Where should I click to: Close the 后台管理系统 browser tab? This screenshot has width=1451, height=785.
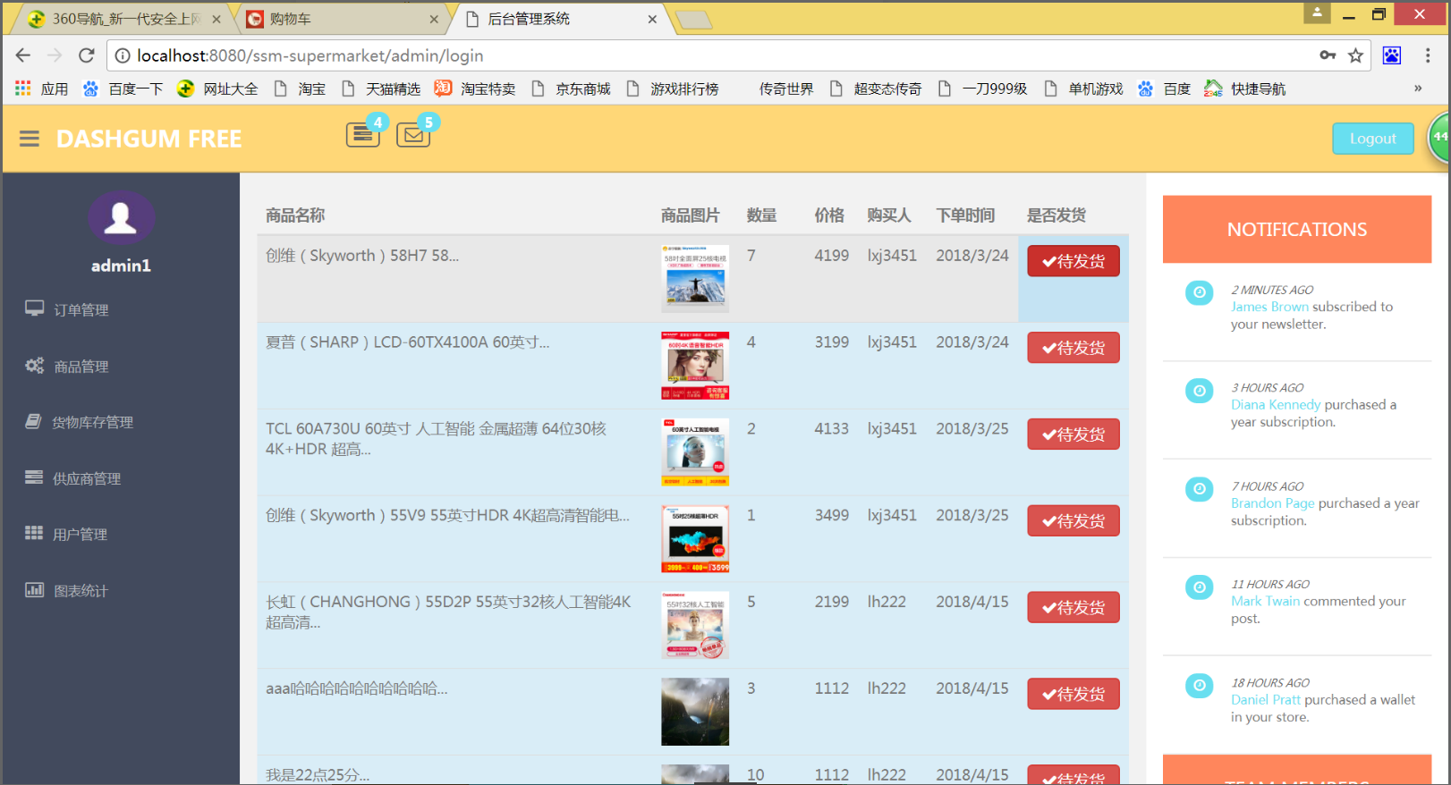tap(652, 19)
